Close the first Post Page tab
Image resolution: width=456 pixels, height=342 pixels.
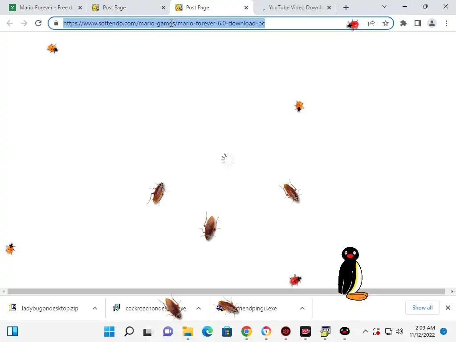163,8
